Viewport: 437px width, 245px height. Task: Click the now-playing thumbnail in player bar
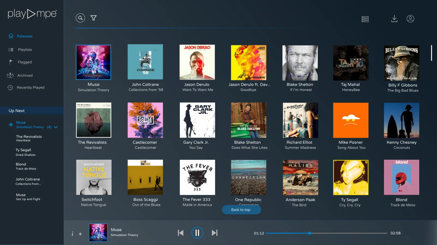pos(98,233)
